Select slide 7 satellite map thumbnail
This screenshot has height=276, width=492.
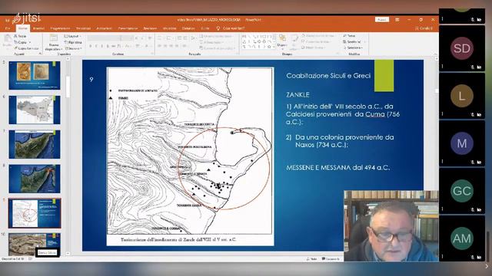pyautogui.click(x=35, y=144)
